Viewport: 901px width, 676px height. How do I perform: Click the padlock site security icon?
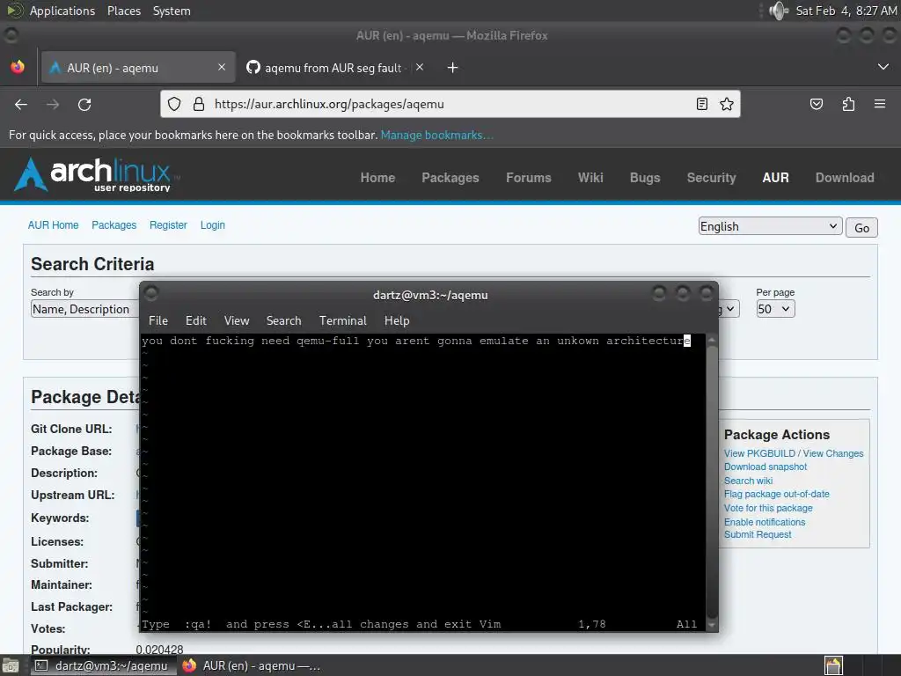(199, 104)
